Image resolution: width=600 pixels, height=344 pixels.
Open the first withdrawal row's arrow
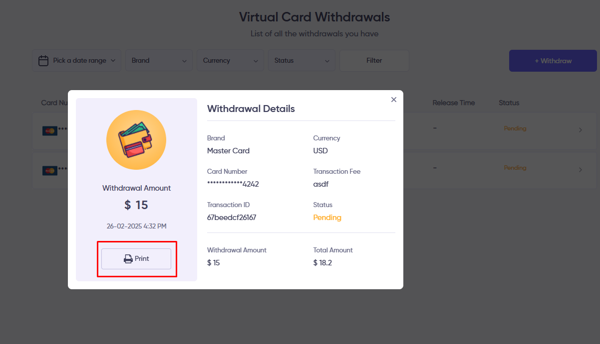[x=580, y=130]
